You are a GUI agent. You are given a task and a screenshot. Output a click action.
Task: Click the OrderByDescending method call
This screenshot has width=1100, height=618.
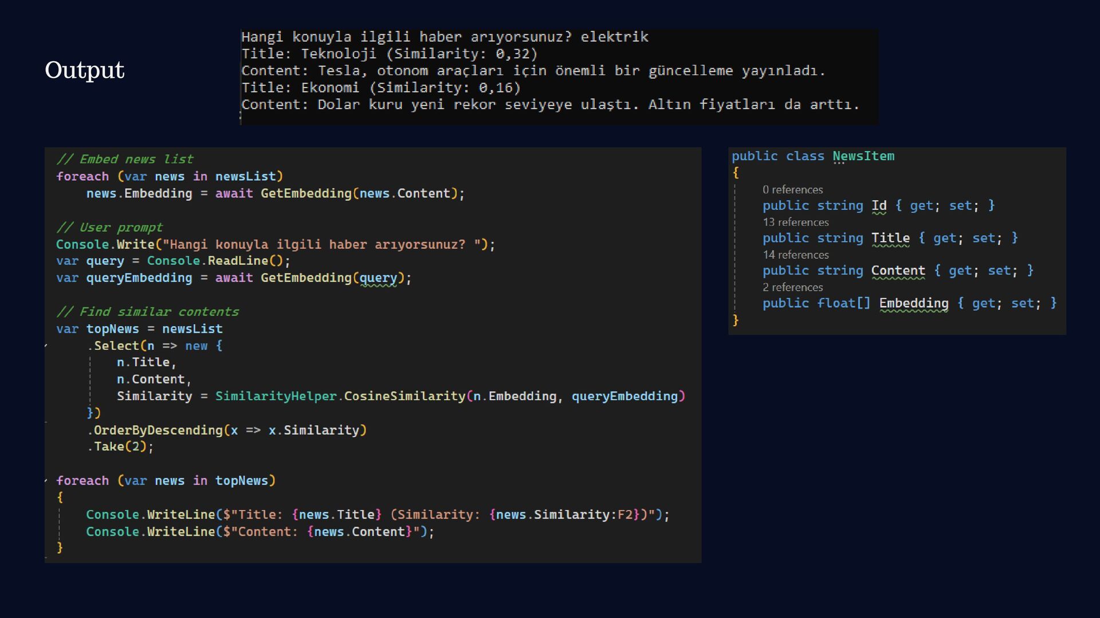pos(158,430)
